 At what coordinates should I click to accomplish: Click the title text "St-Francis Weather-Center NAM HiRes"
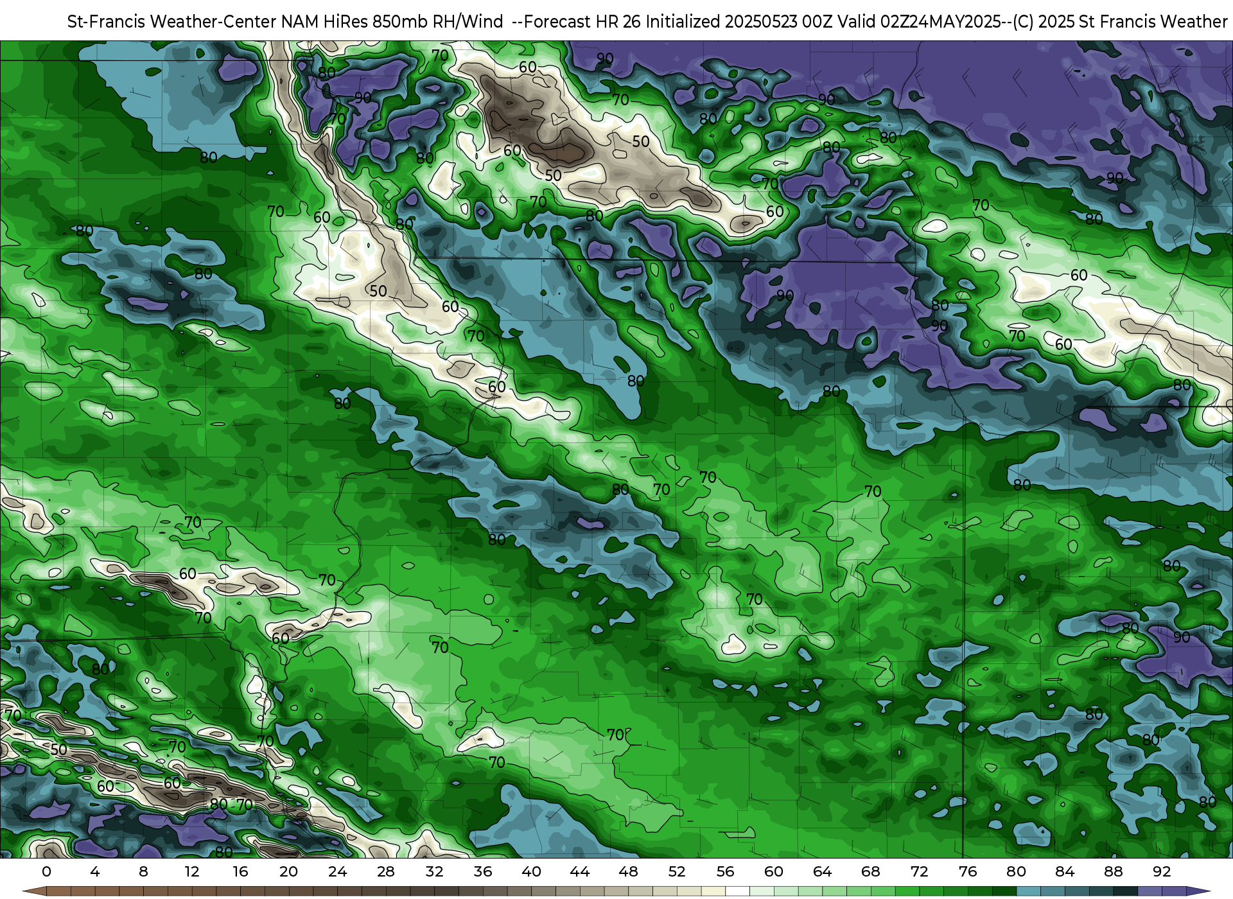[x=218, y=22]
